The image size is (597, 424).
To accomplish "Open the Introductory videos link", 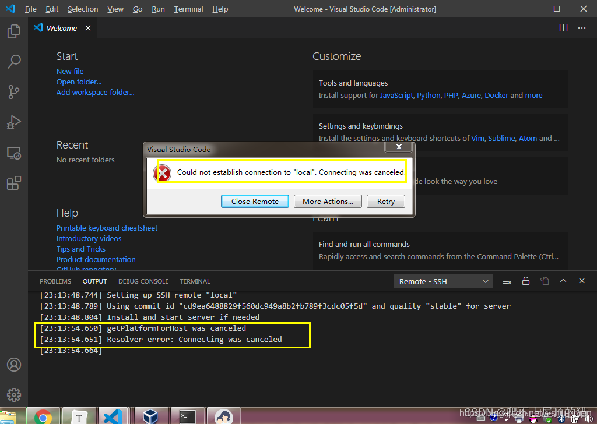I will click(89, 238).
